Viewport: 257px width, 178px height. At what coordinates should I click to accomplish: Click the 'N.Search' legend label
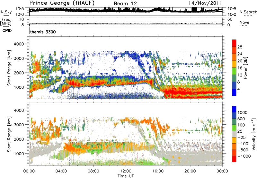click(248, 12)
